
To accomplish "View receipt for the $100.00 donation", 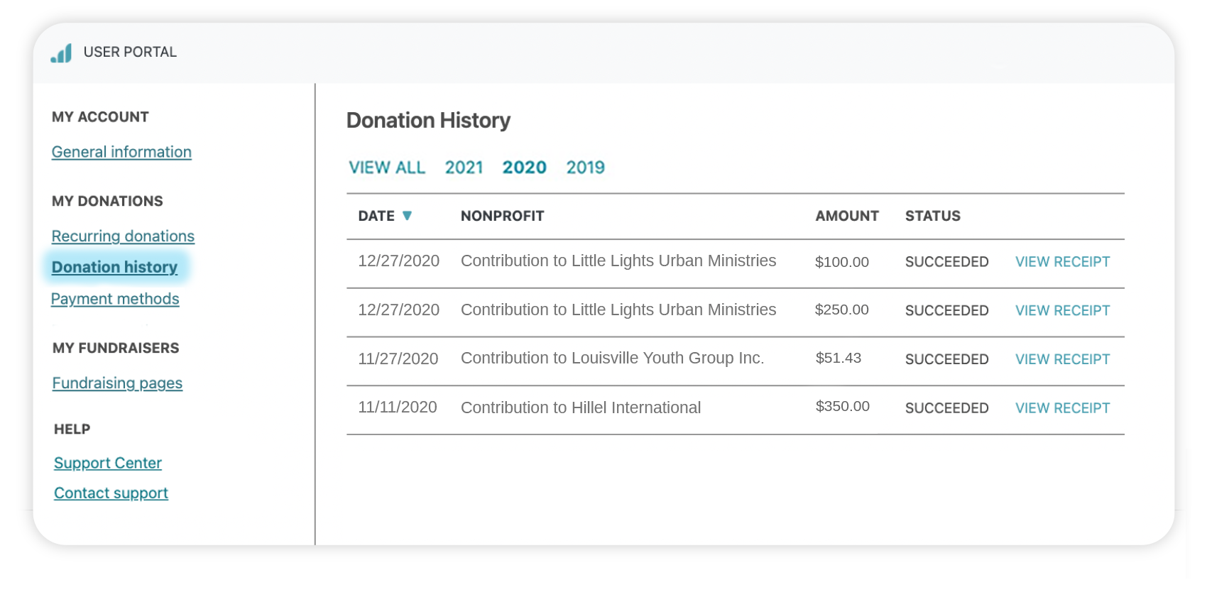I will point(1062,262).
